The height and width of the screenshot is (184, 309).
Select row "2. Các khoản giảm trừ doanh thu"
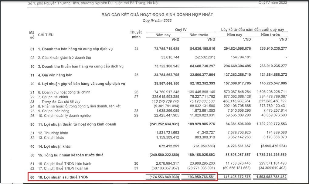(64, 57)
